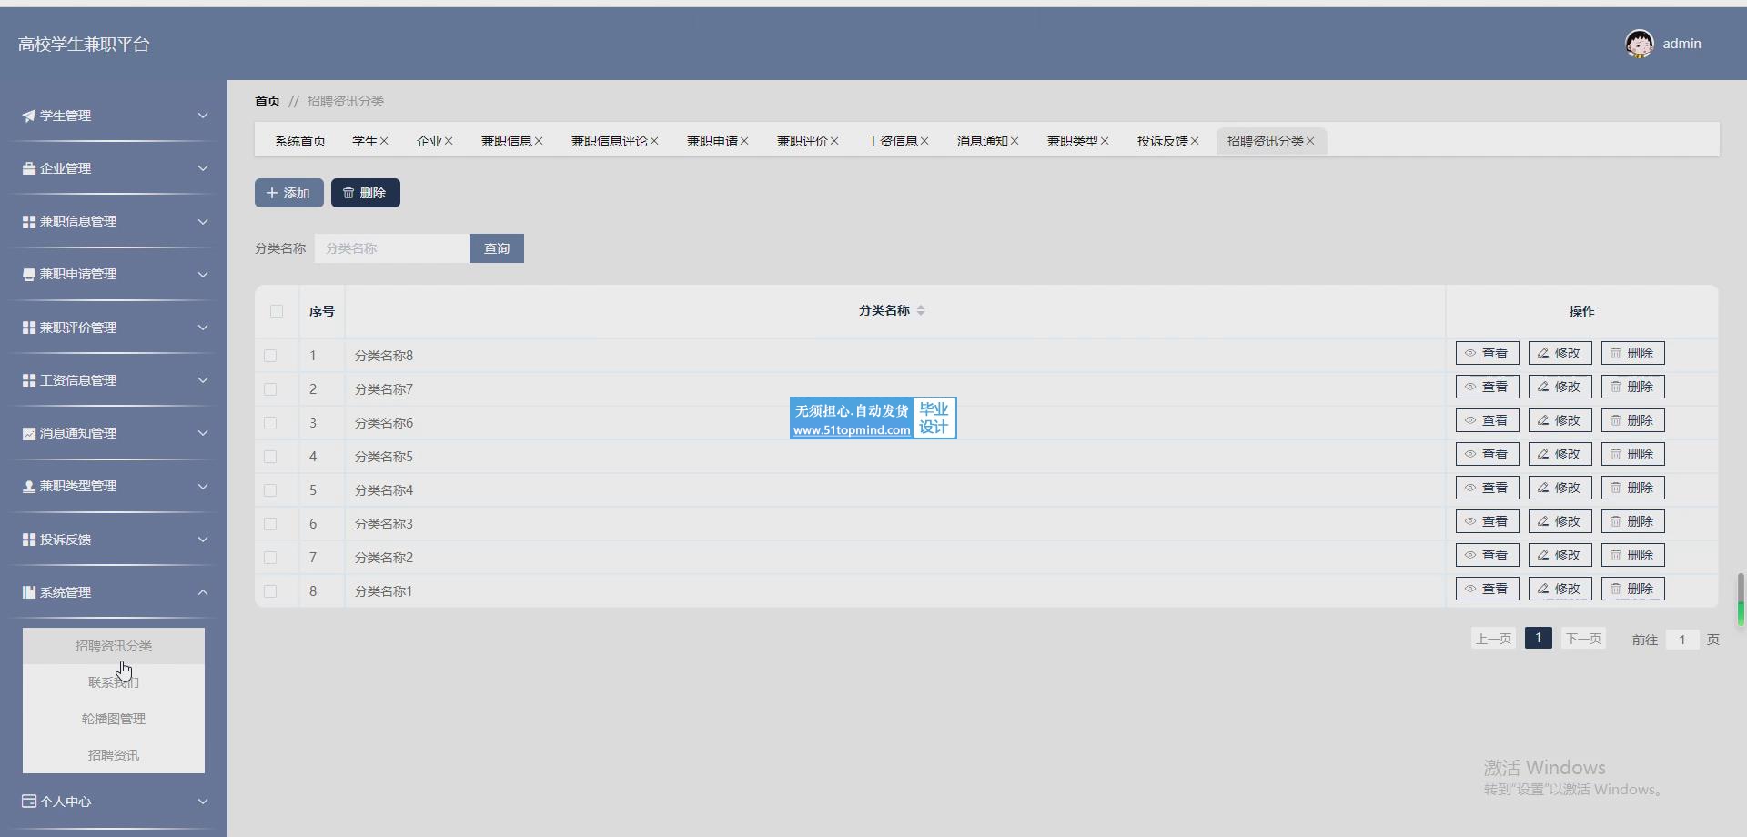Expand the 兼职信息管理 menu chevron

[x=203, y=222]
